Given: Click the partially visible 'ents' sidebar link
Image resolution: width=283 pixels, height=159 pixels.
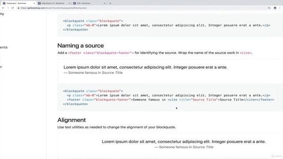Looking at the screenshot, I should (x=4, y=47).
